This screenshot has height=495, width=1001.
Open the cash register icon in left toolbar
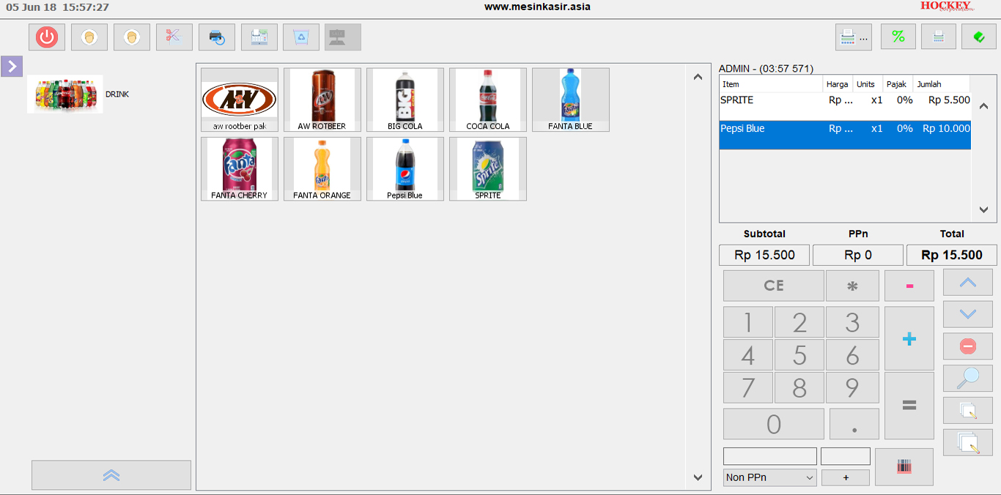click(259, 37)
